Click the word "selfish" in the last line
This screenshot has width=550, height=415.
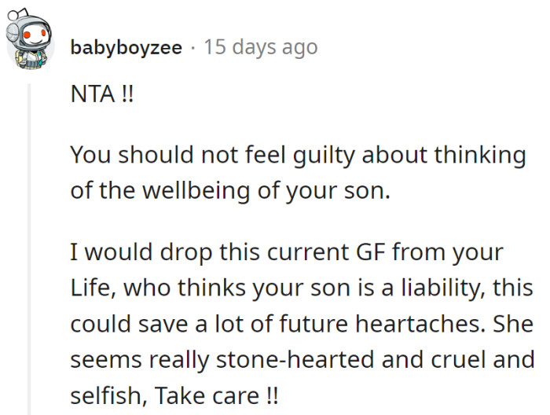(98, 393)
